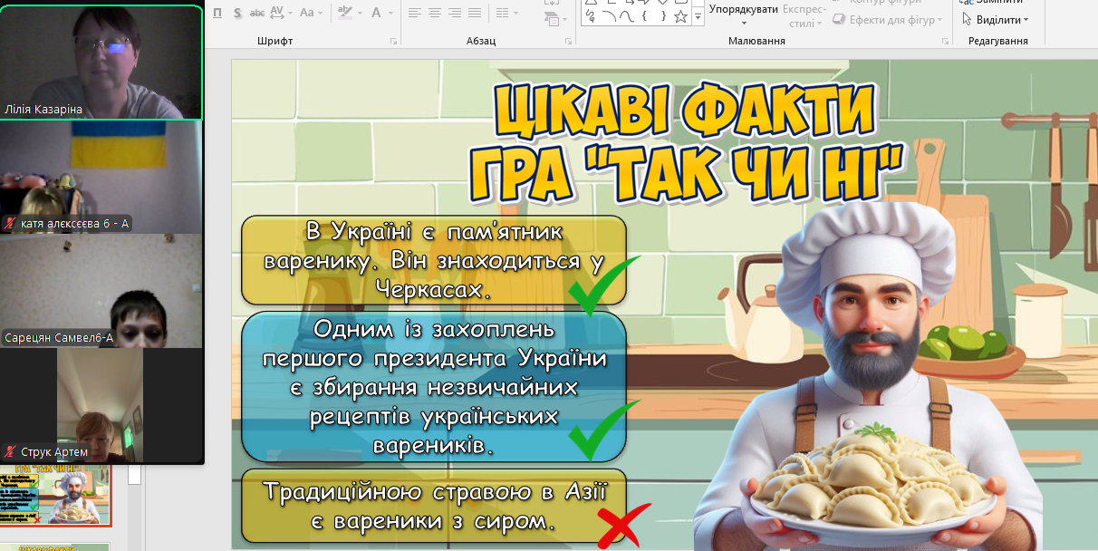Select the blue text box about першого президента
This screenshot has height=551, width=1098.
(x=434, y=387)
